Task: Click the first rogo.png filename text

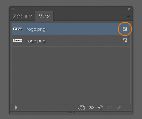Action: pos(36,29)
